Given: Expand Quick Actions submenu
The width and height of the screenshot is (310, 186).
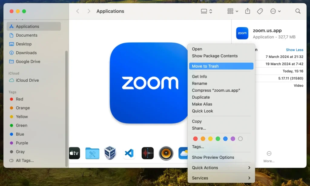Looking at the screenshot, I should (x=221, y=167).
